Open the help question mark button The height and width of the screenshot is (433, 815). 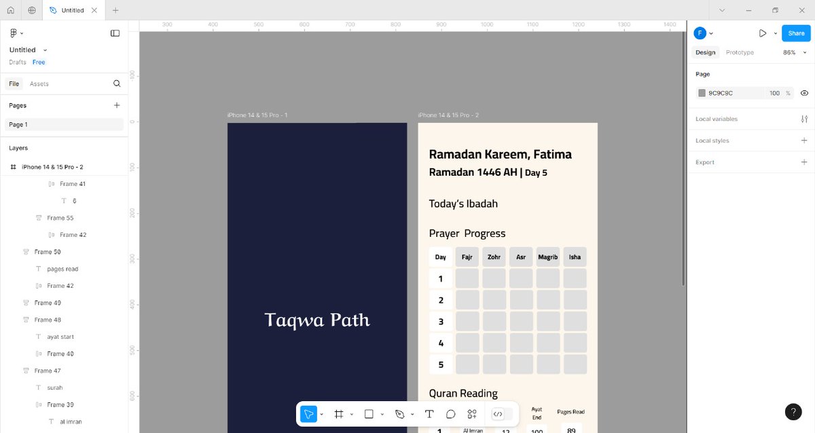point(793,411)
